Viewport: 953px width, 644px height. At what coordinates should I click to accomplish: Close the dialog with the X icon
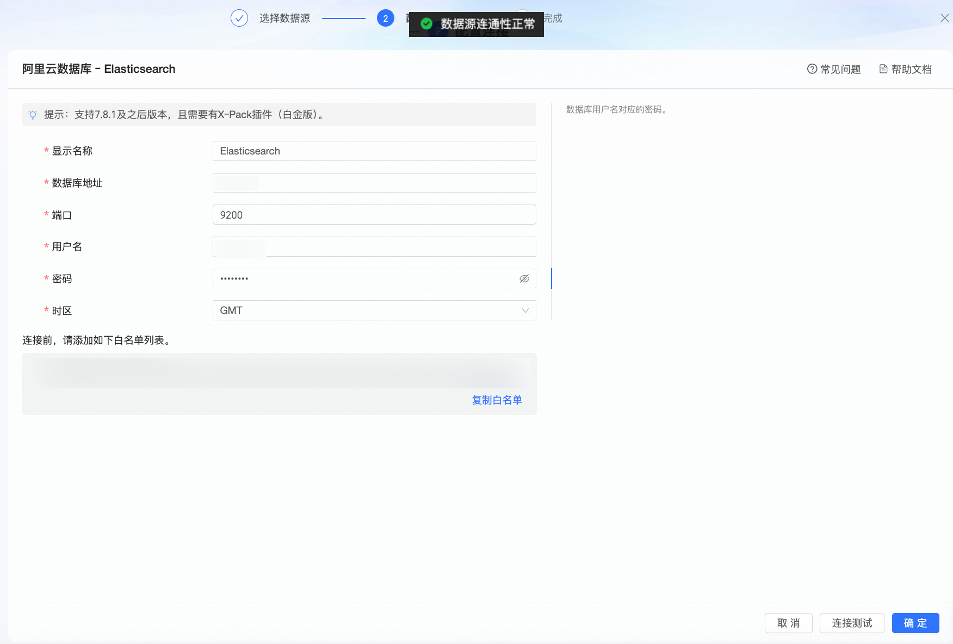coord(945,18)
